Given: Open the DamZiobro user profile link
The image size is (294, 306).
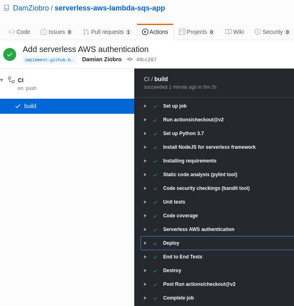Looking at the screenshot, I should coord(31,8).
